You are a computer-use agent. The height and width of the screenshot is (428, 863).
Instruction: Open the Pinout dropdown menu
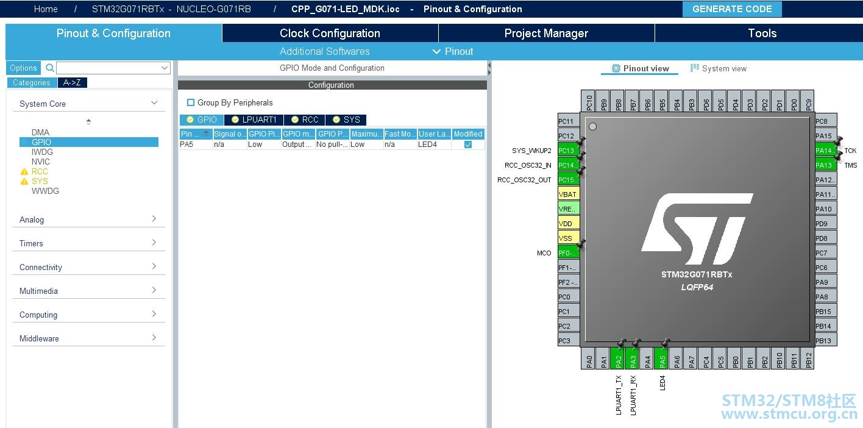(x=453, y=51)
